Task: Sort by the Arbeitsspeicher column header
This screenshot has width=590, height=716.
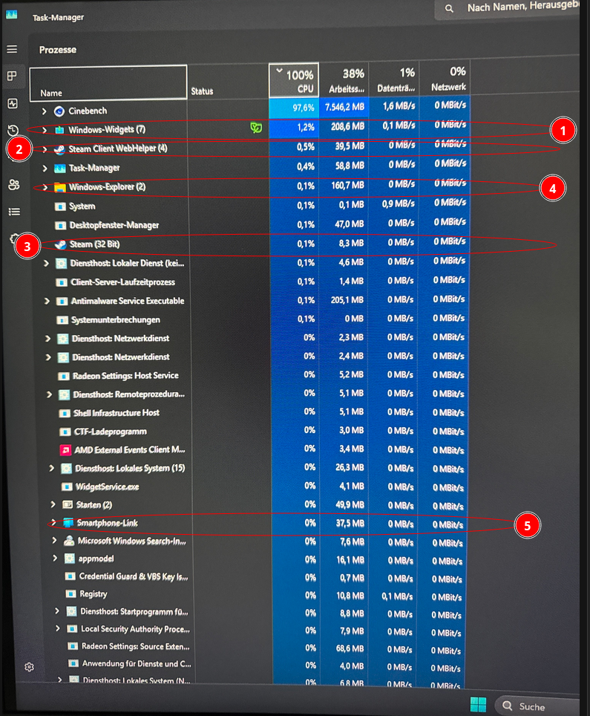Action: tap(344, 80)
